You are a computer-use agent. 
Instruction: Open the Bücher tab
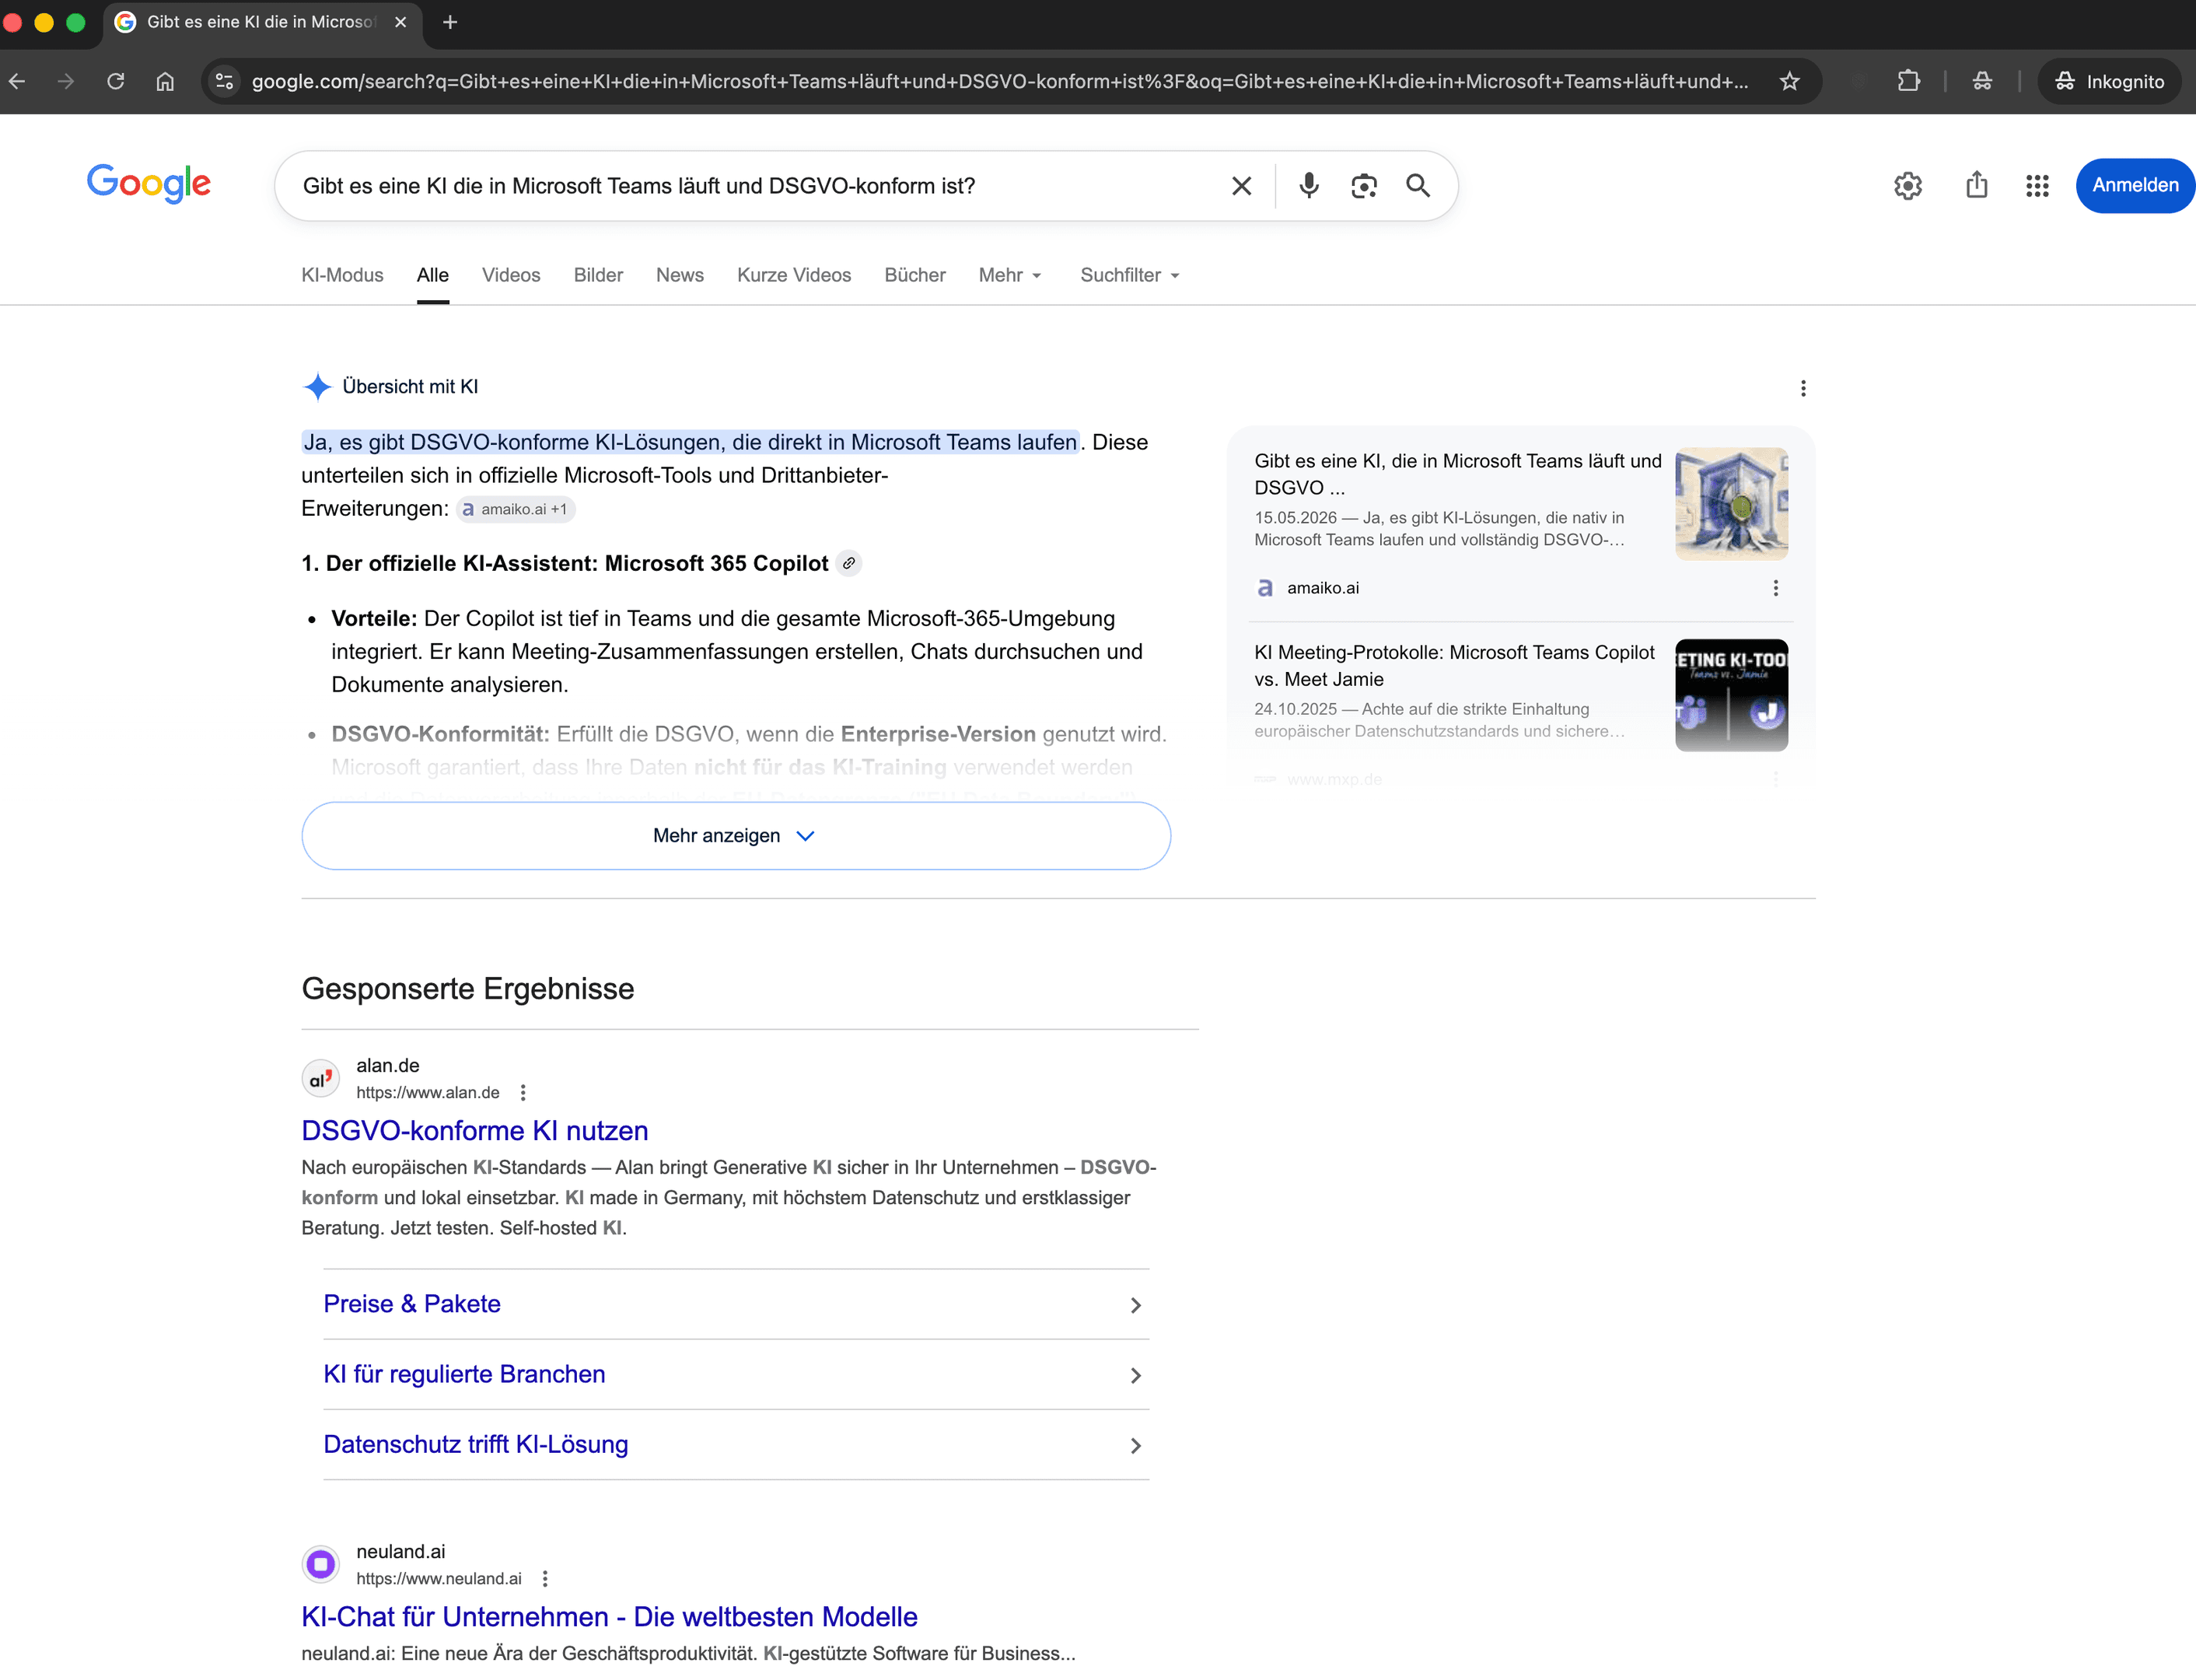tap(914, 275)
